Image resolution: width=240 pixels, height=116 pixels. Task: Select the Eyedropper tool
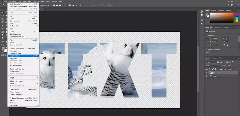coord(3,22)
